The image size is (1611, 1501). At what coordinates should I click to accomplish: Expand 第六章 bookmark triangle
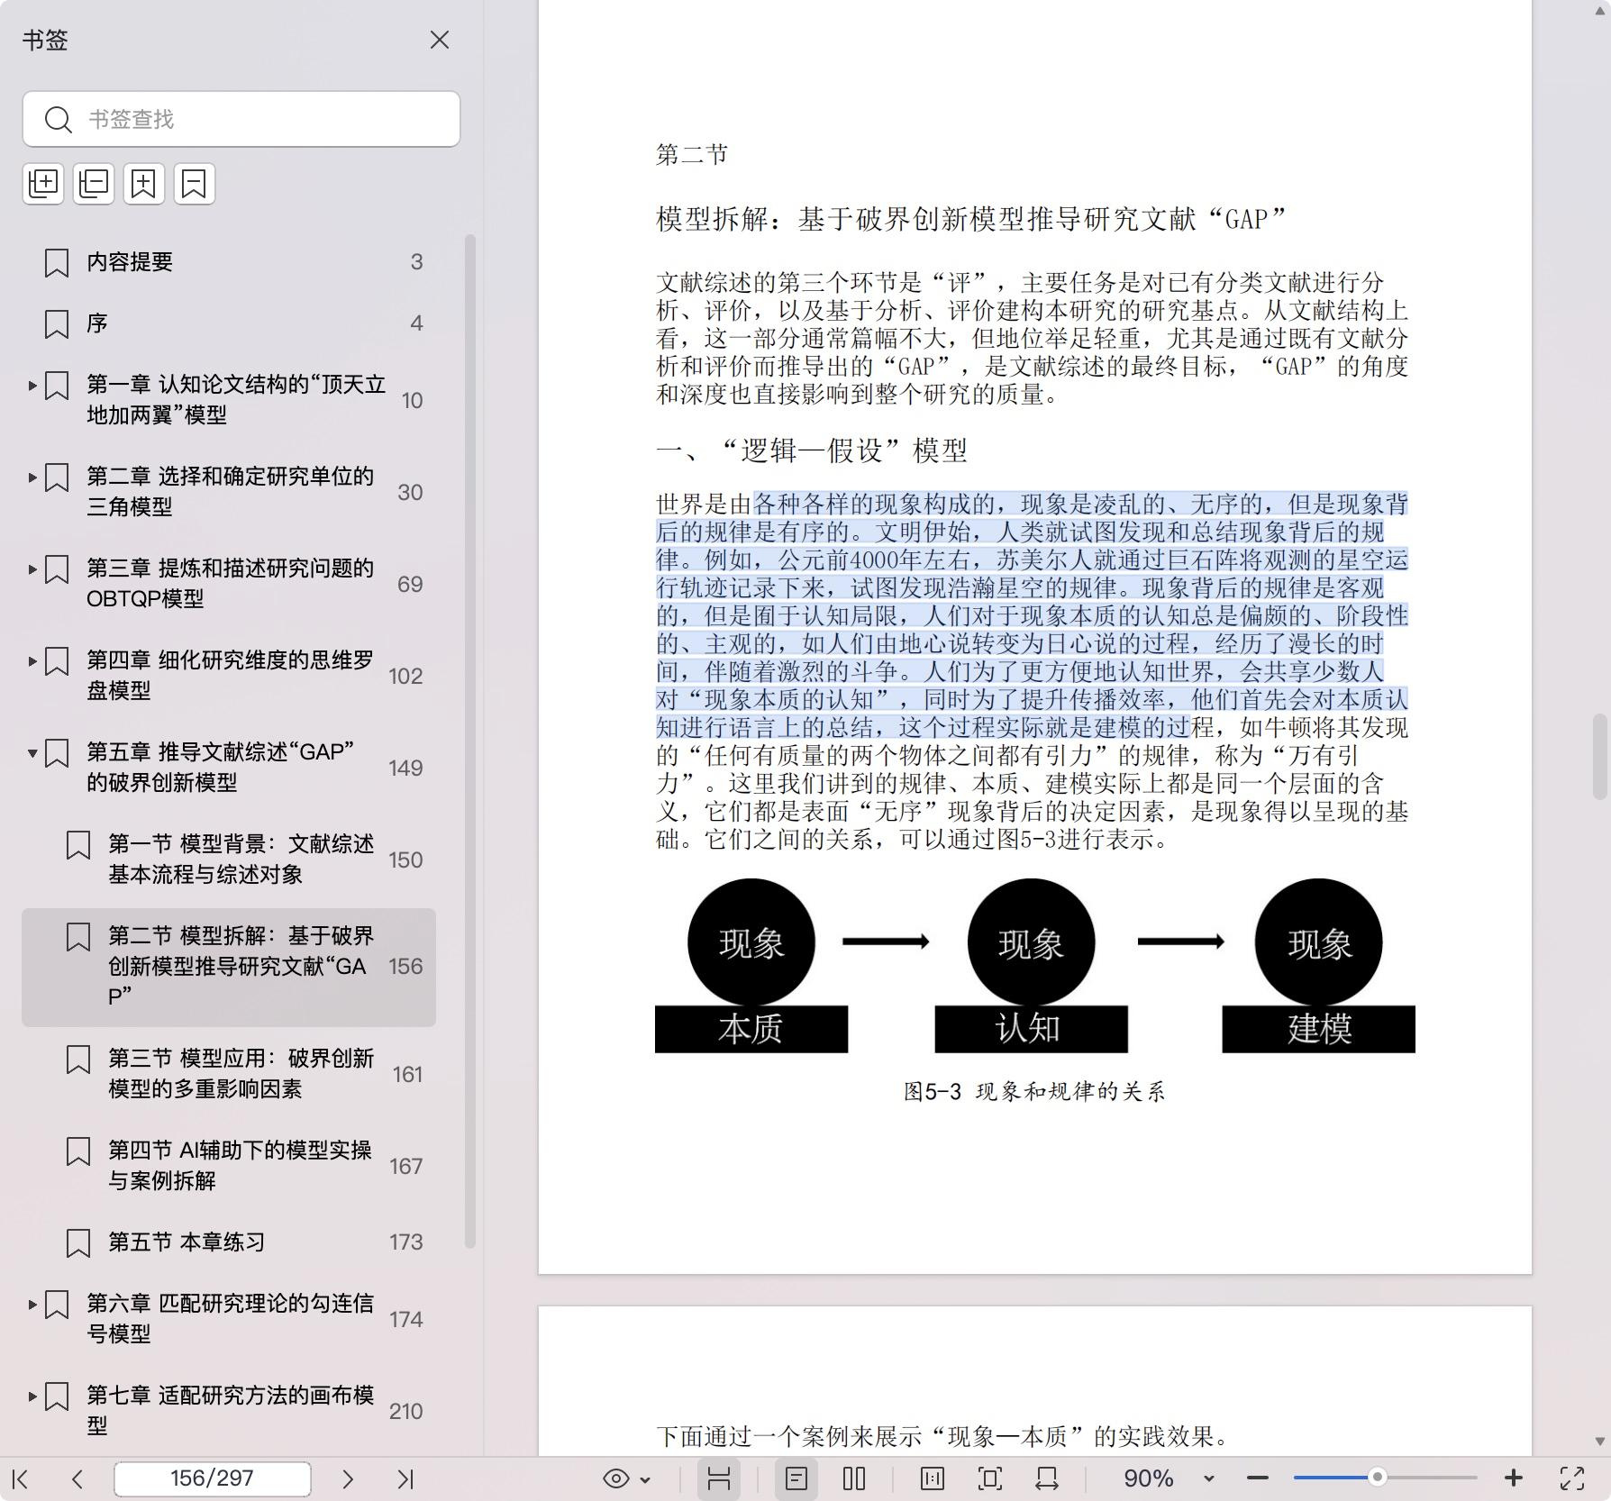pos(32,1305)
